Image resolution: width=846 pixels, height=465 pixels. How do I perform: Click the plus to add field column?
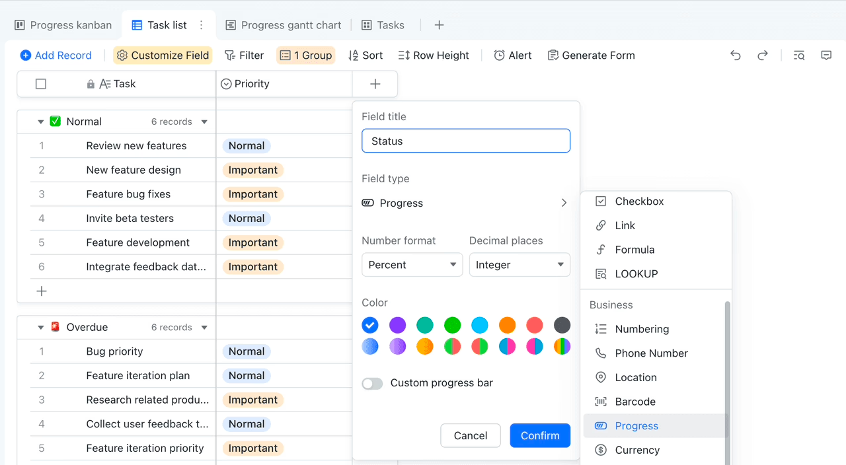[x=375, y=84]
